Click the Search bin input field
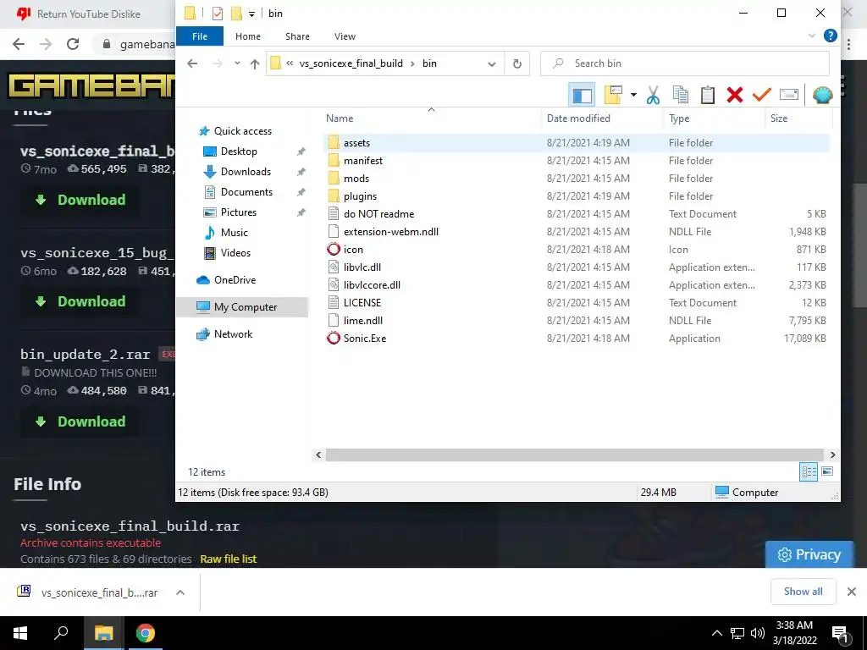This screenshot has width=867, height=650. click(x=684, y=63)
